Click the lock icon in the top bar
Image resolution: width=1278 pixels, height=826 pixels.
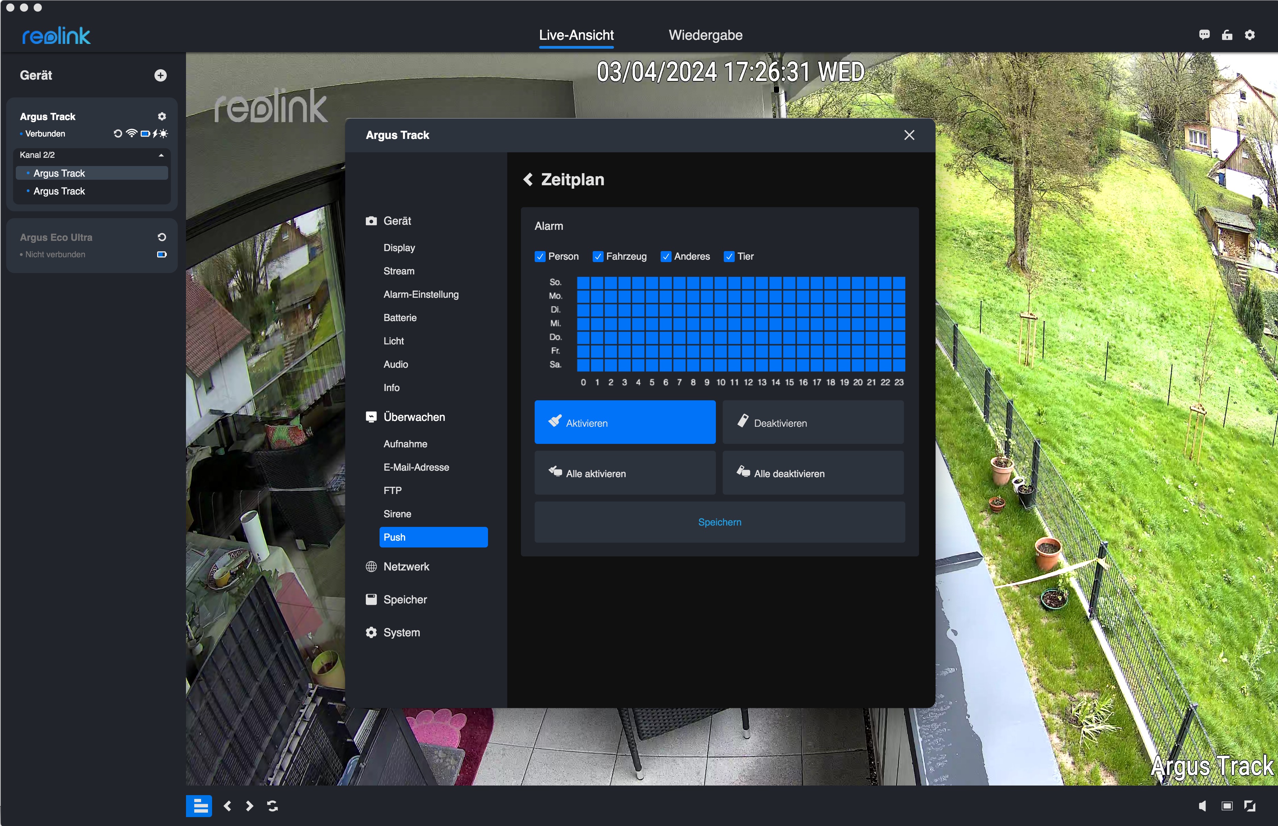coord(1227,35)
